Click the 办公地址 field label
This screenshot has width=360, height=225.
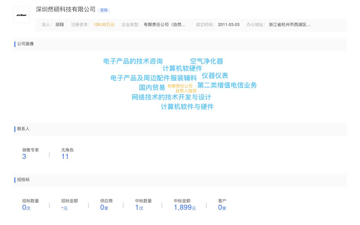[x=256, y=25]
